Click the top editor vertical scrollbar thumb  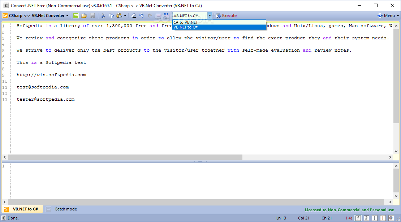coord(396,76)
